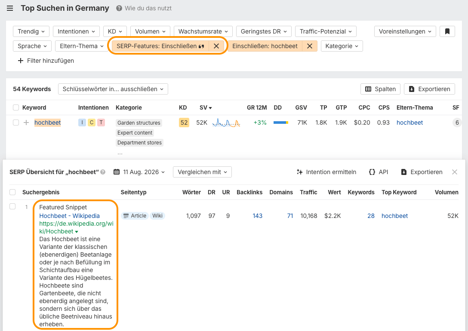
Task: Click the SERP features count 6 badge
Action: 457,123
